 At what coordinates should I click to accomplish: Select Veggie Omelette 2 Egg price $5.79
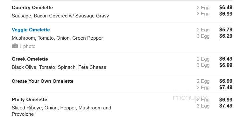coord(226,30)
